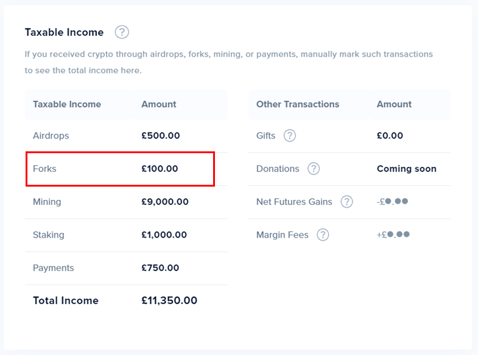Click the help icon beside Taxable Income heading
The width and height of the screenshot is (478, 355).
[x=122, y=32]
